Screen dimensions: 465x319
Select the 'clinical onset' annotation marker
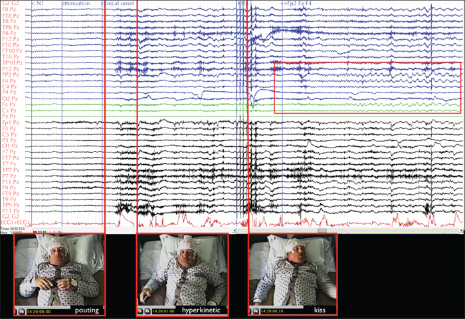point(118,3)
